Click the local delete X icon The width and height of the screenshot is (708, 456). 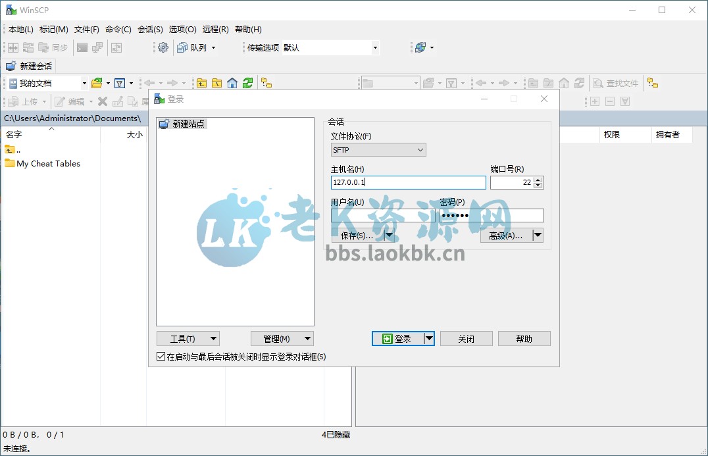point(103,101)
